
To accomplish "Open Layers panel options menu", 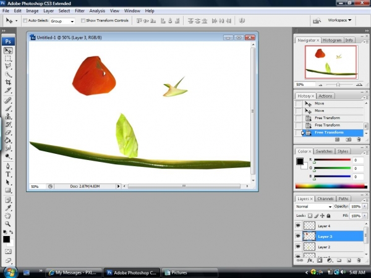I will tap(366, 200).
